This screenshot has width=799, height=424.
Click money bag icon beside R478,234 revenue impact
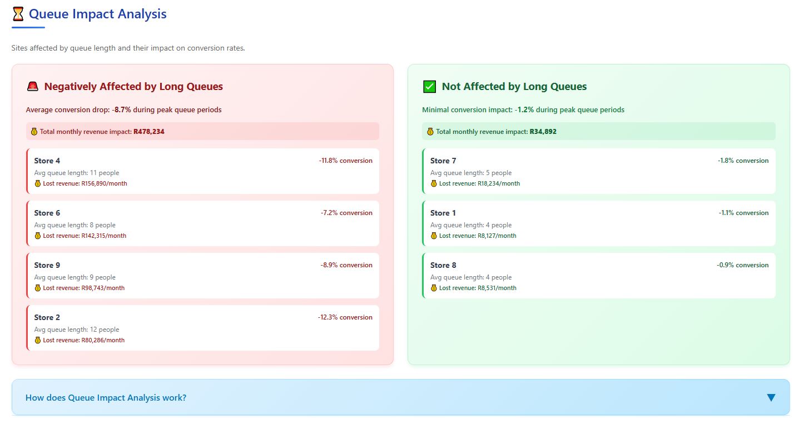33,132
